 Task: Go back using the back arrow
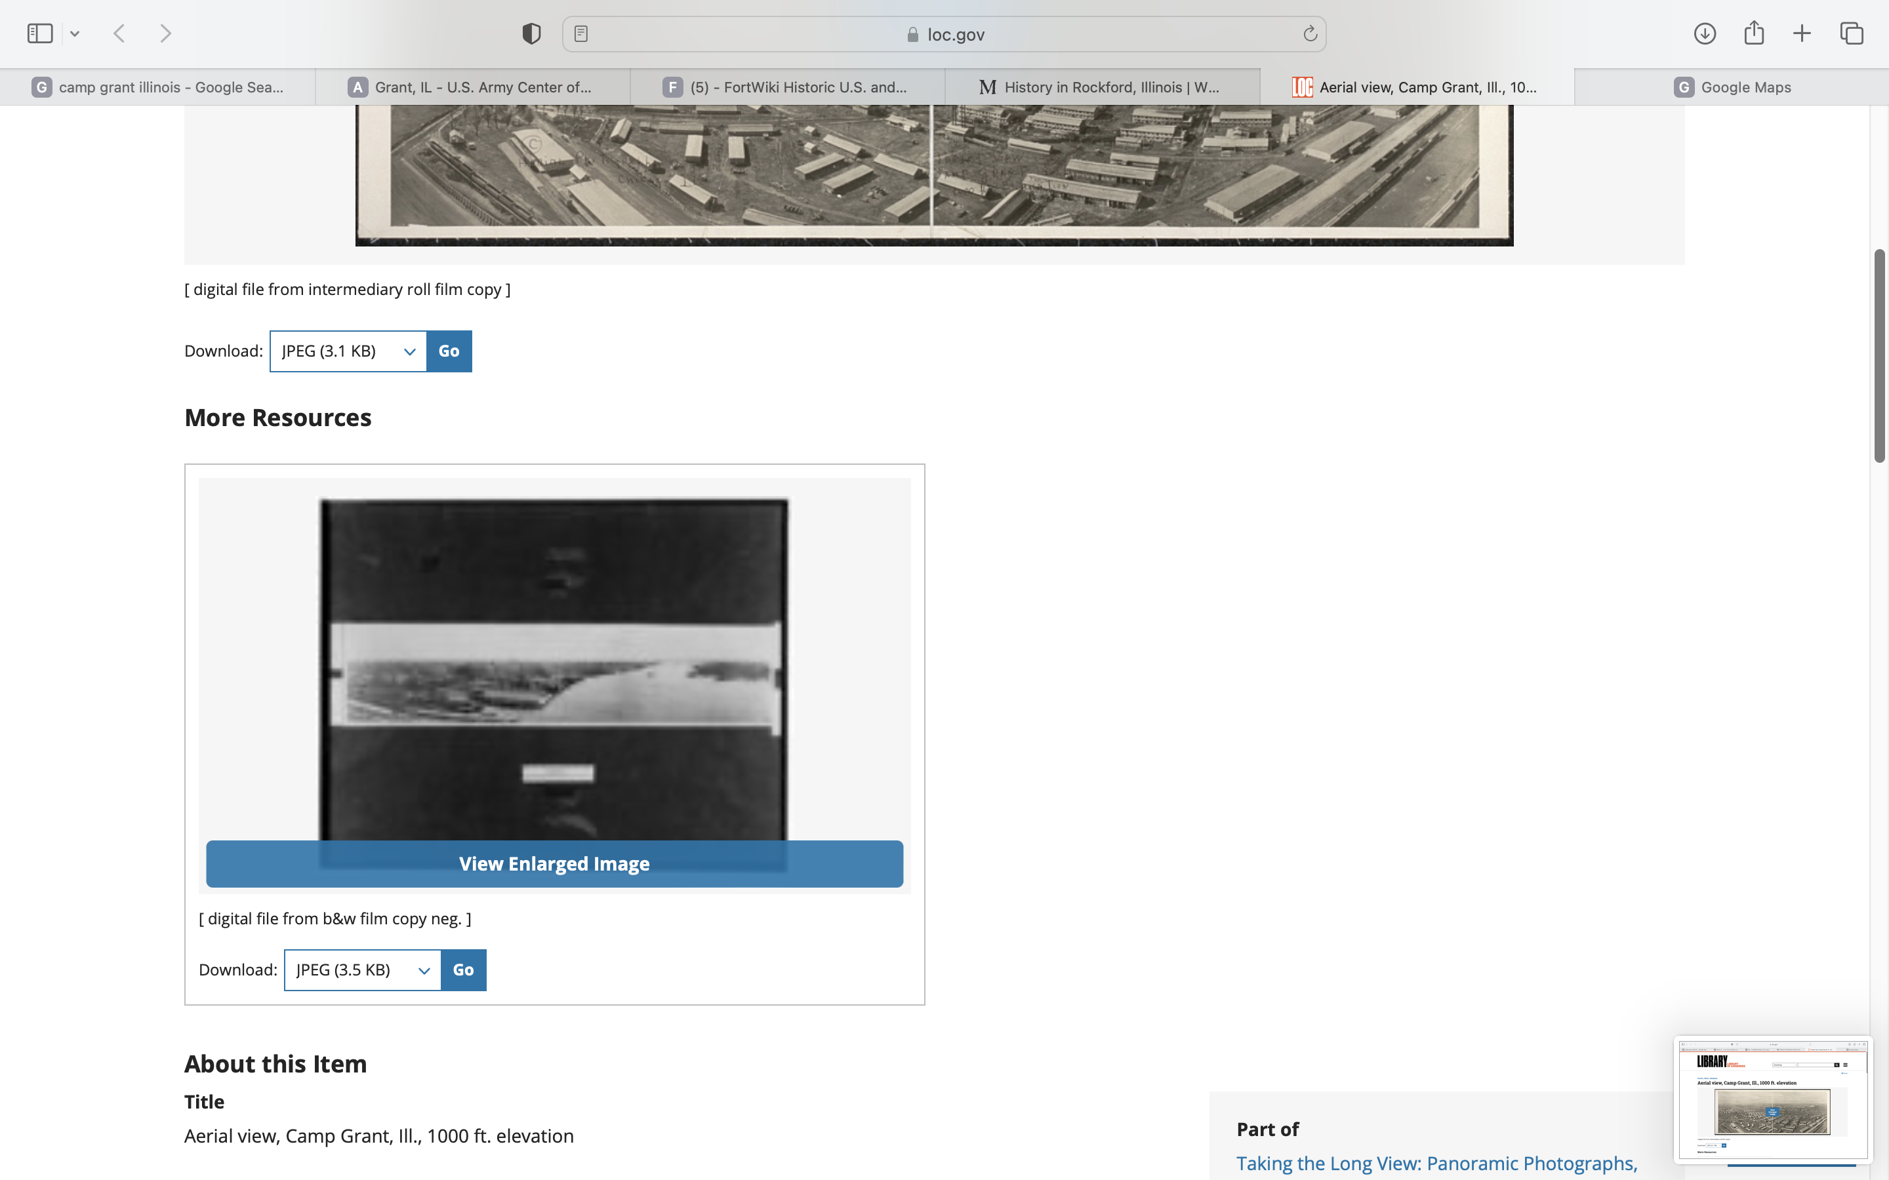[x=119, y=33]
